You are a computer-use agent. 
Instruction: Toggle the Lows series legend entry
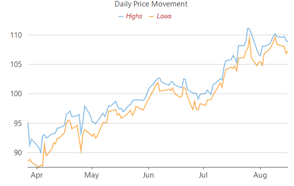pyautogui.click(x=160, y=16)
